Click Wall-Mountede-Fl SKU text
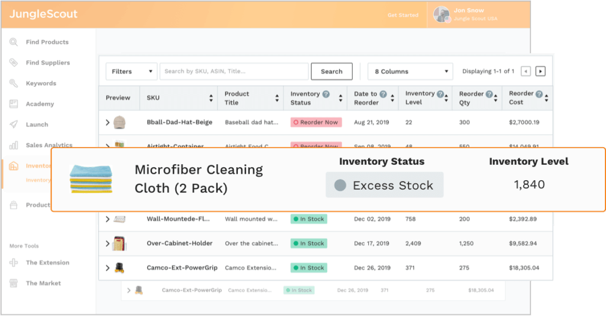The width and height of the screenshot is (606, 316). (178, 219)
